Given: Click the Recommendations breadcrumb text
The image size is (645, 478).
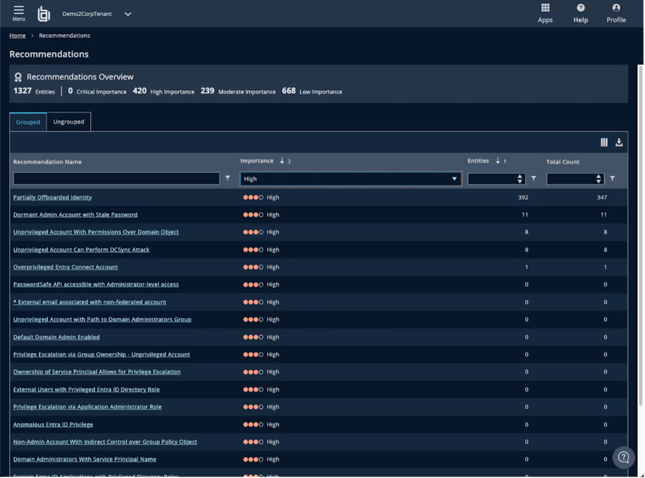Looking at the screenshot, I should tap(64, 35).
